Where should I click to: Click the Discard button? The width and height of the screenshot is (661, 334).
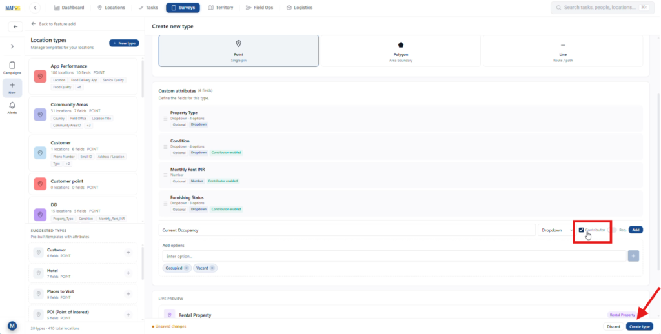pyautogui.click(x=613, y=326)
